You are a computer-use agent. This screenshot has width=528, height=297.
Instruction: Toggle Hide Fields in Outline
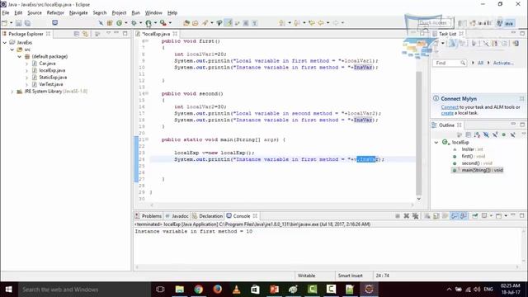[x=486, y=134]
